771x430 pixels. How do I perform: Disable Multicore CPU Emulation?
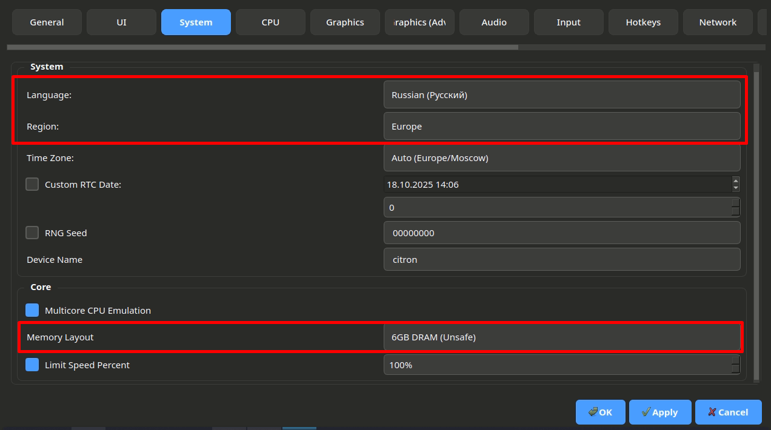coord(32,311)
